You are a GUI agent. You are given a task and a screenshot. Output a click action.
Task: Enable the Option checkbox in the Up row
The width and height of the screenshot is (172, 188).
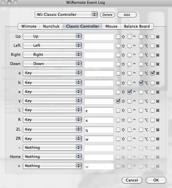click(x=141, y=37)
